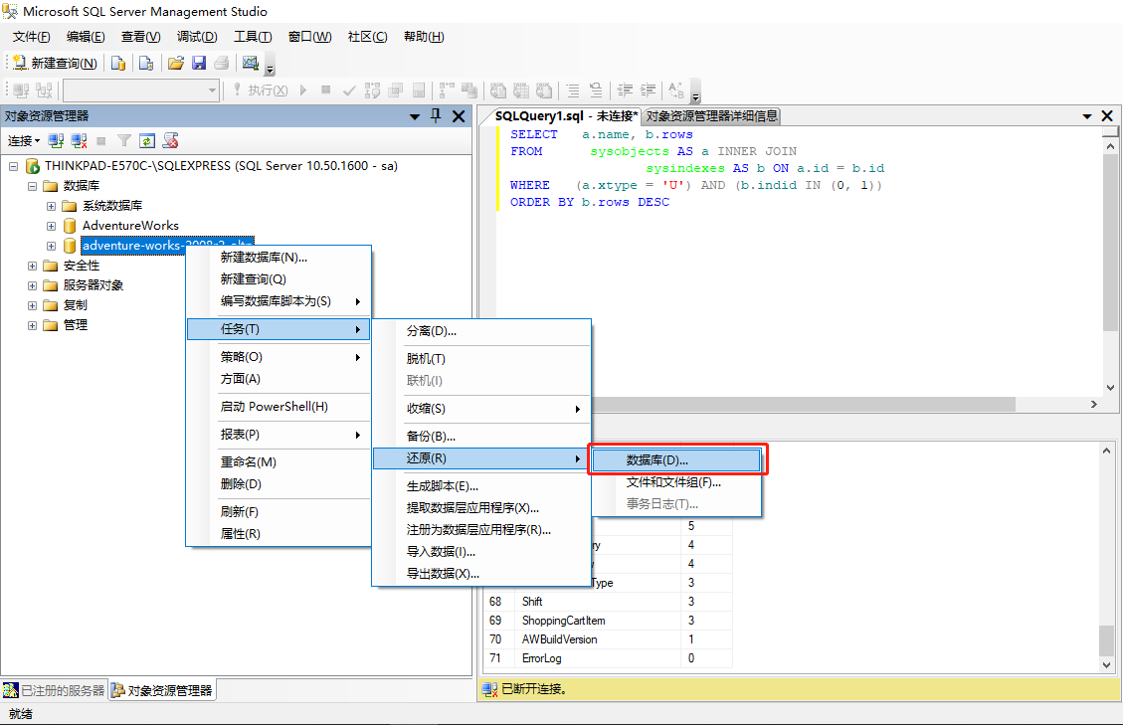The height and width of the screenshot is (725, 1123).
Task: Click the New Query toolbar button
Action: tap(55, 63)
